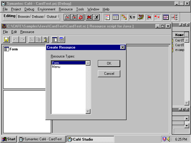The height and width of the screenshot is (143, 191).
Task: Click the Compile file toolbar icon
Action: click(x=67, y=17)
